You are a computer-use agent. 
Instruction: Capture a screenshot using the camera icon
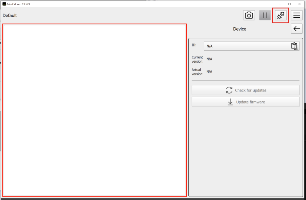click(249, 15)
